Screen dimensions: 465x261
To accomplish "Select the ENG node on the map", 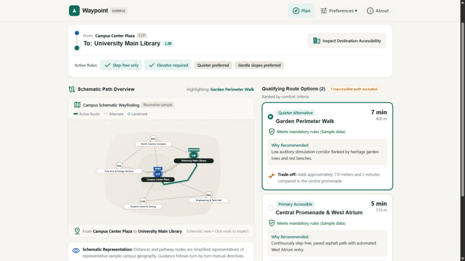I will [208, 195].
